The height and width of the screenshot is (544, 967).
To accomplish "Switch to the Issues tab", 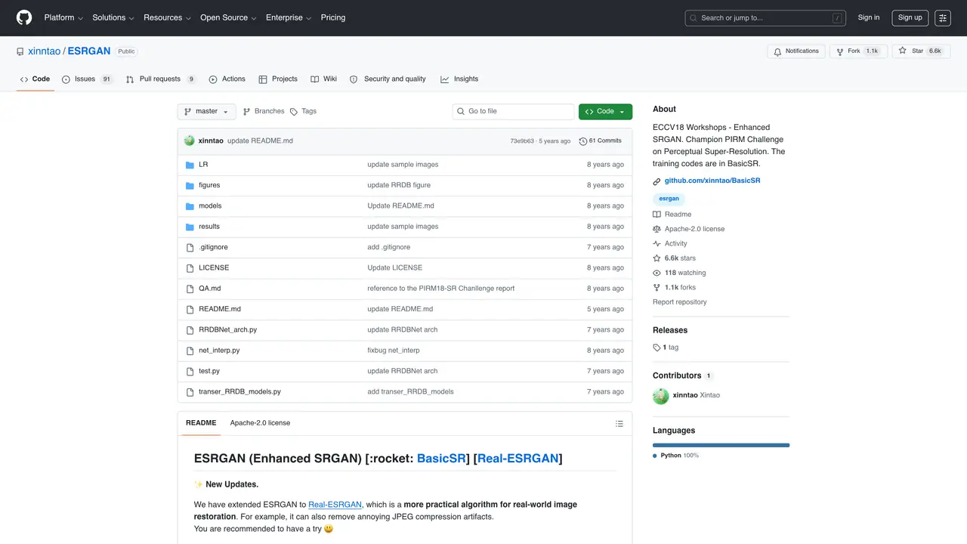I will pos(87,79).
